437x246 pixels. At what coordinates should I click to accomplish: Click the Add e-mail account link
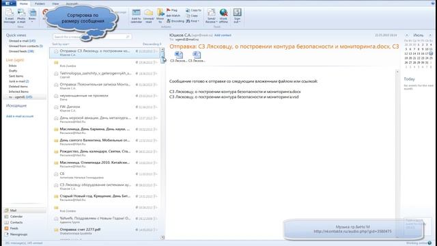click(x=20, y=116)
